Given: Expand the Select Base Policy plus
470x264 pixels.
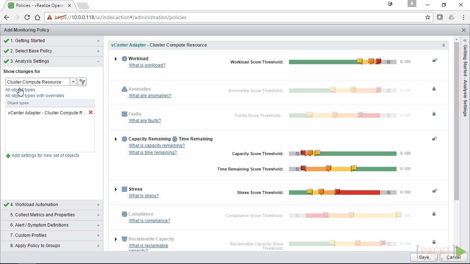Looking at the screenshot, I should point(98,51).
